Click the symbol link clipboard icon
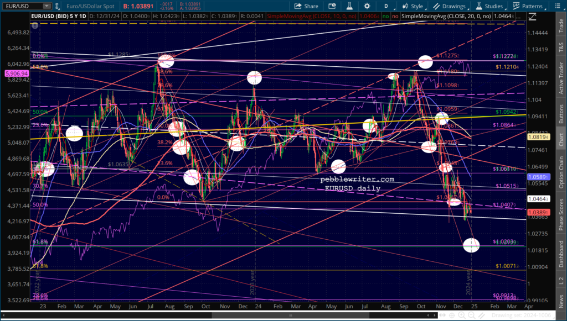This screenshot has width=567, height=321. (58, 6)
